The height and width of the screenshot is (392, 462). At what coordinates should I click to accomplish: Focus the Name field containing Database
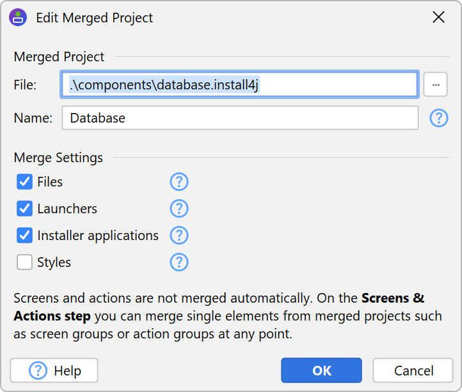pos(240,118)
